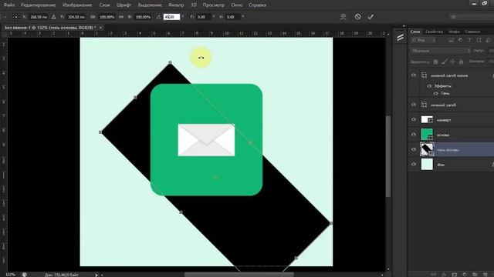Switch to the Символ panel tab

tap(472, 32)
